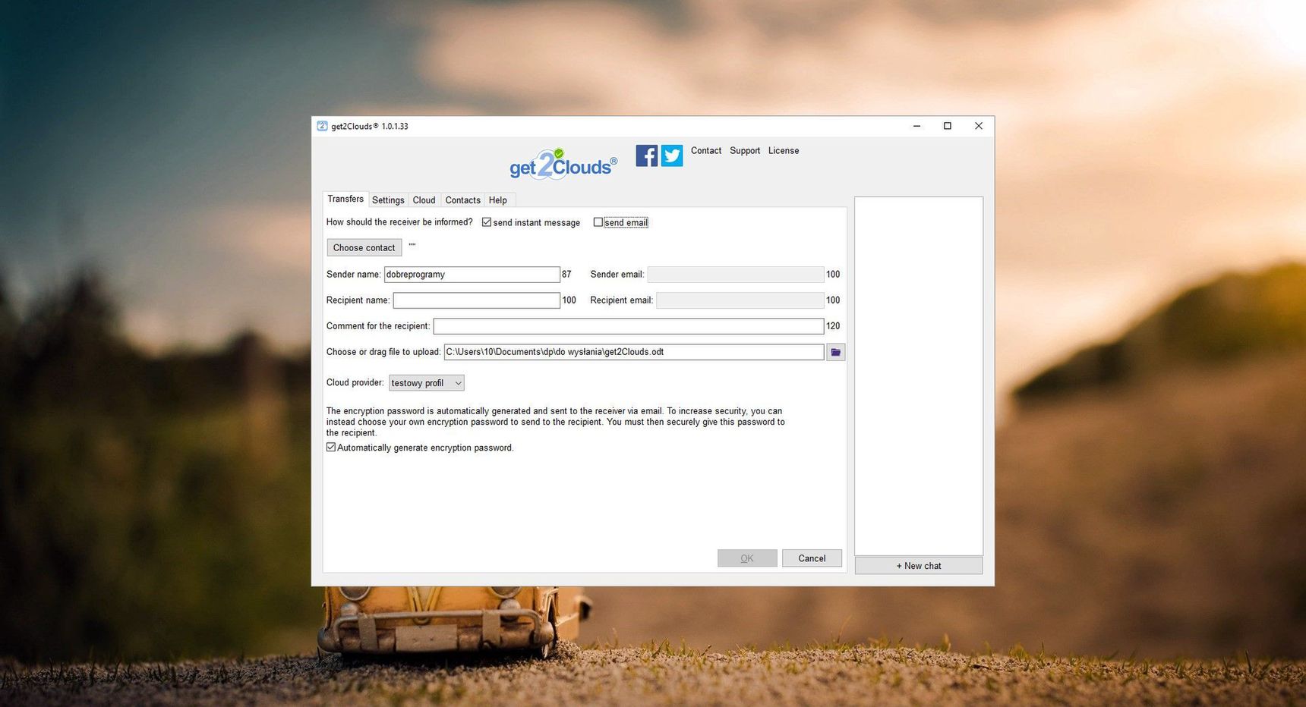Open the Support link
The width and height of the screenshot is (1306, 707).
[x=745, y=151]
